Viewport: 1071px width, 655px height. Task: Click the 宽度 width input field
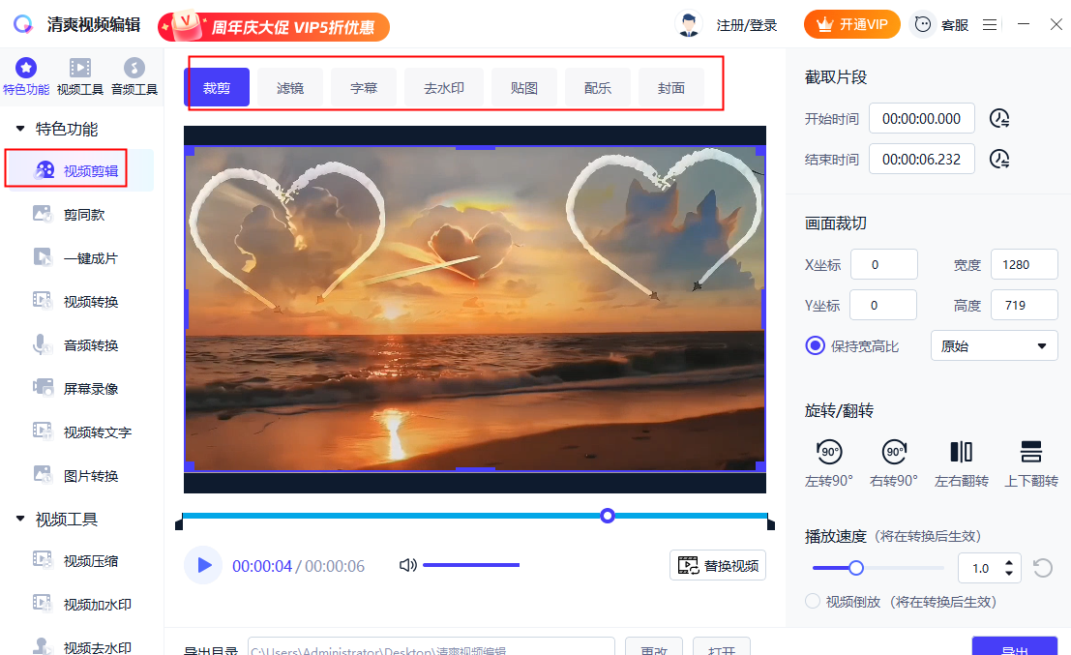(1024, 265)
